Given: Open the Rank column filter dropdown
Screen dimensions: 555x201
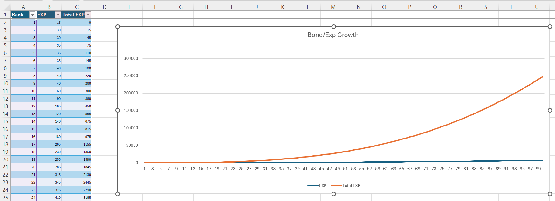Looking at the screenshot, I should 32,15.
